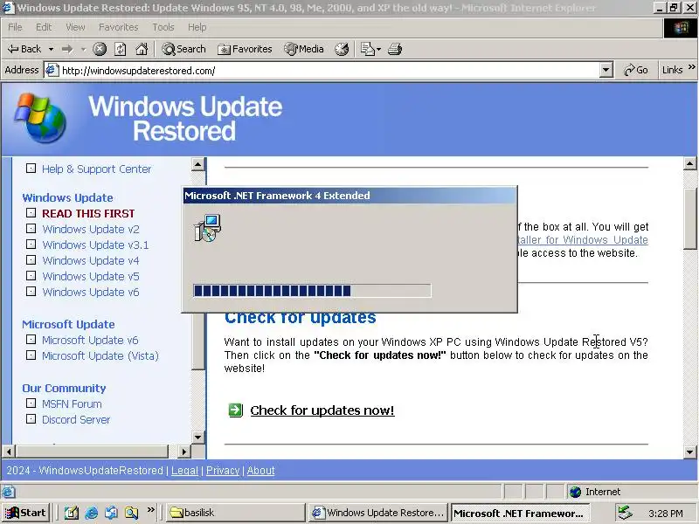Open the Media toolbar button

click(x=304, y=49)
